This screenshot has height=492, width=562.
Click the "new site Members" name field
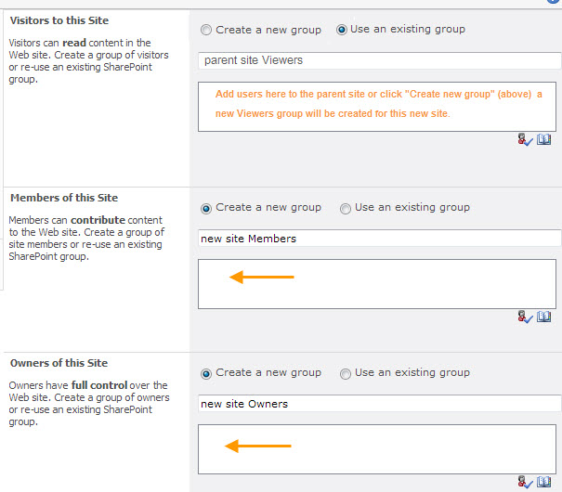point(379,239)
